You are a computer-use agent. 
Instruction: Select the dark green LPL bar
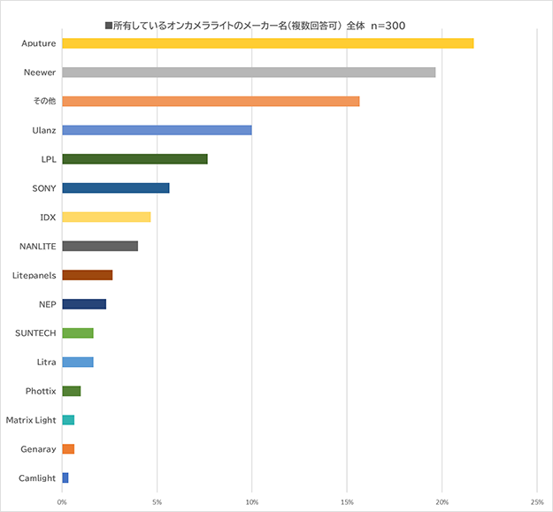point(134,159)
